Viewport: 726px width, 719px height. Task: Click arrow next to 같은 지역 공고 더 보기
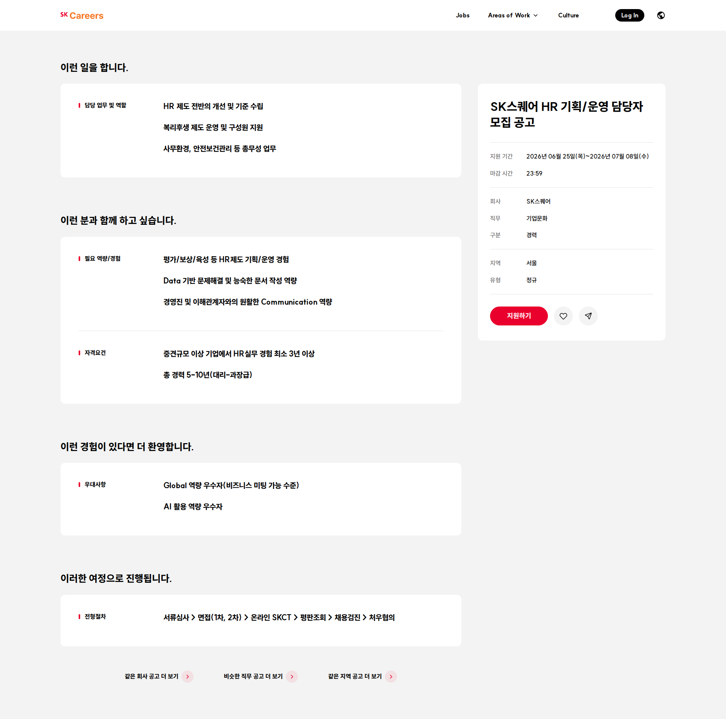391,677
